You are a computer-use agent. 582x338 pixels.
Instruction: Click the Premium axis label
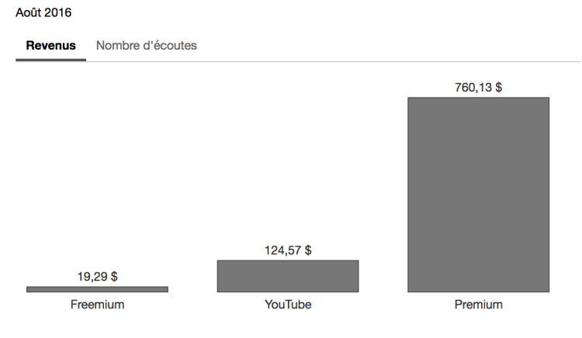click(x=478, y=305)
